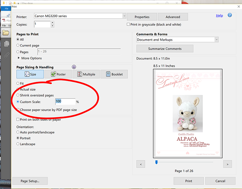
Task: Select Landscape orientation
Action: click(x=18, y=144)
